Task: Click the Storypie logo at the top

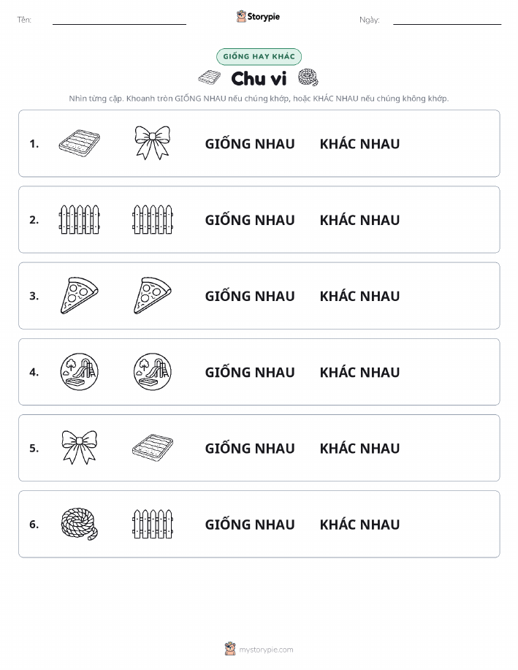Action: pos(258,17)
